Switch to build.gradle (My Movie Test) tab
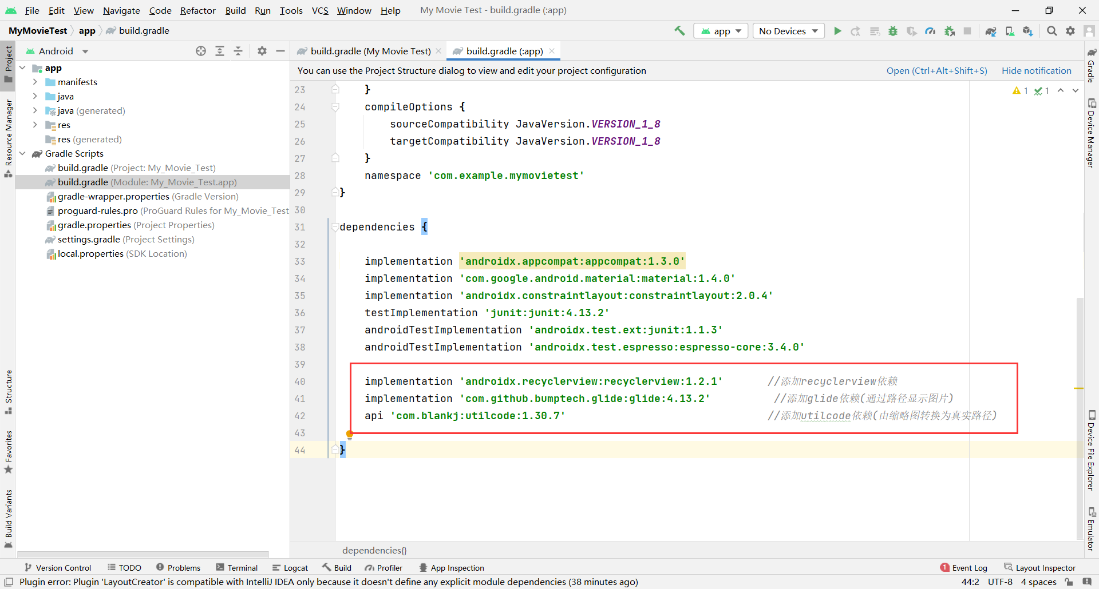The height and width of the screenshot is (589, 1099). pyautogui.click(x=370, y=51)
